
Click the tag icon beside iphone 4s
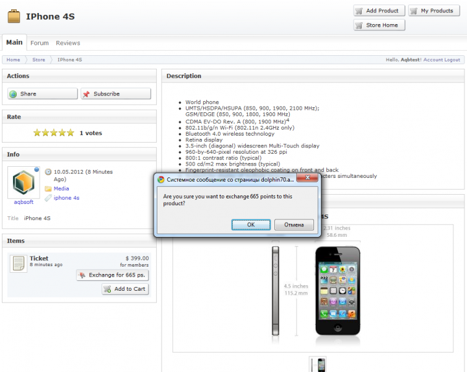coord(48,198)
